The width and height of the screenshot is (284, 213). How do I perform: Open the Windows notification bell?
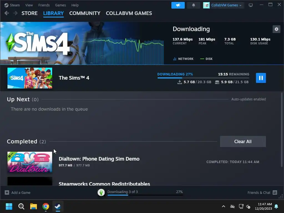pos(277,206)
